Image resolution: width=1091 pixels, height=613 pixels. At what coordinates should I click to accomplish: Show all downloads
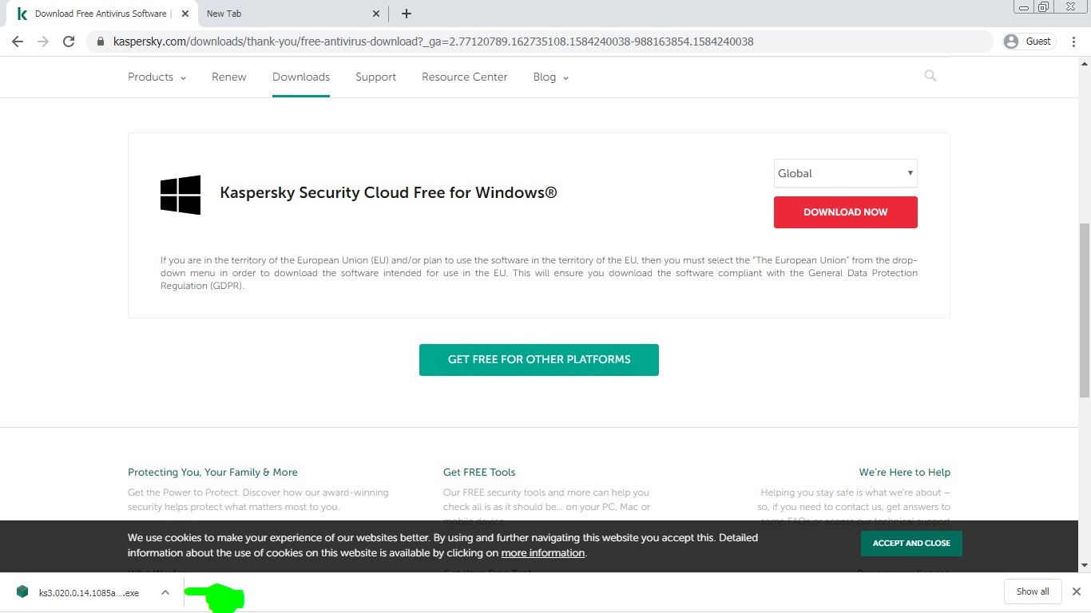1033,591
